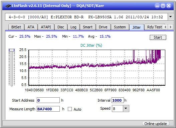Click the DC Jitter (%) chart title
The image size is (176, 128).
click(91, 45)
